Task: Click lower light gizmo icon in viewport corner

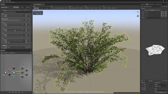Action: (x=138, y=16)
